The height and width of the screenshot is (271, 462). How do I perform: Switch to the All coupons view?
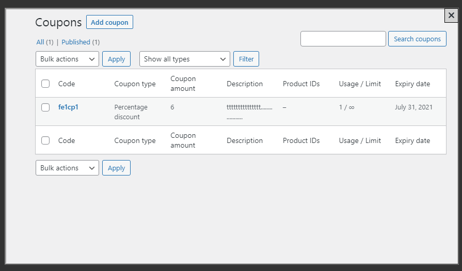(40, 42)
